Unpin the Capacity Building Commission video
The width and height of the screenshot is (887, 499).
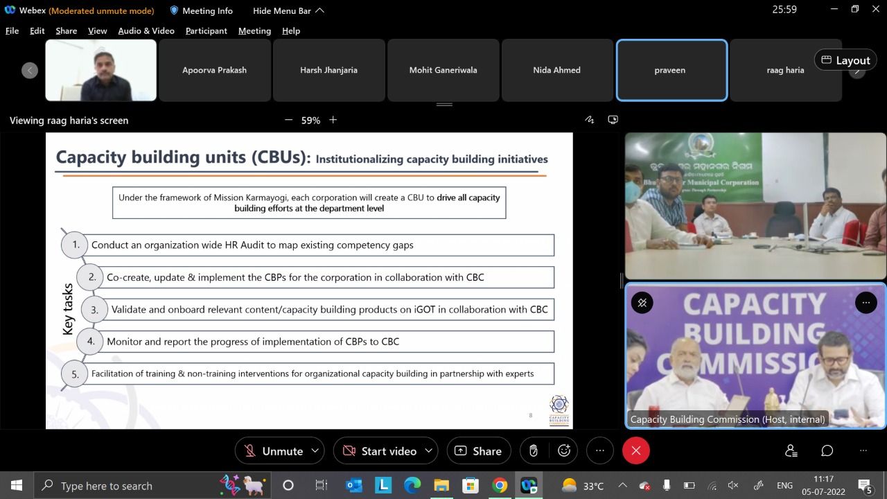642,303
